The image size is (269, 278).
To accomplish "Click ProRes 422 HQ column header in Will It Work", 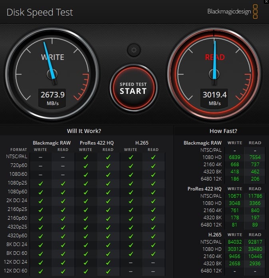I will [x=97, y=143].
